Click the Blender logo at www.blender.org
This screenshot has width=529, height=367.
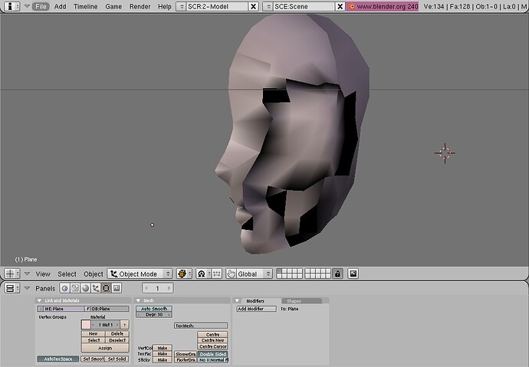352,6
